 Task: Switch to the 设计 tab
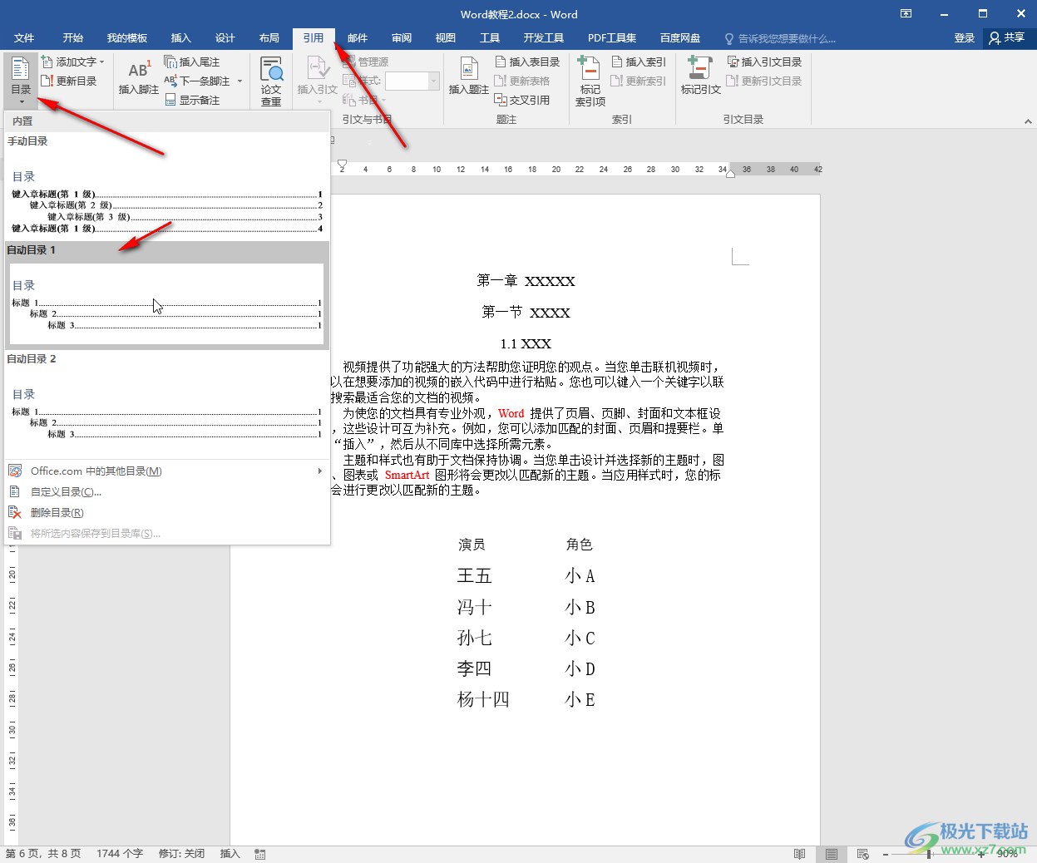(225, 38)
